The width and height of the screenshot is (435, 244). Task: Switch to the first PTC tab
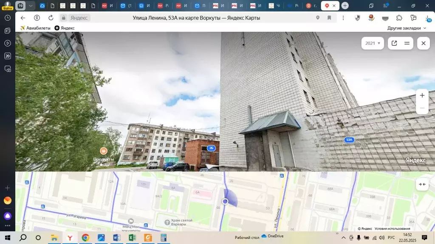pos(219,6)
